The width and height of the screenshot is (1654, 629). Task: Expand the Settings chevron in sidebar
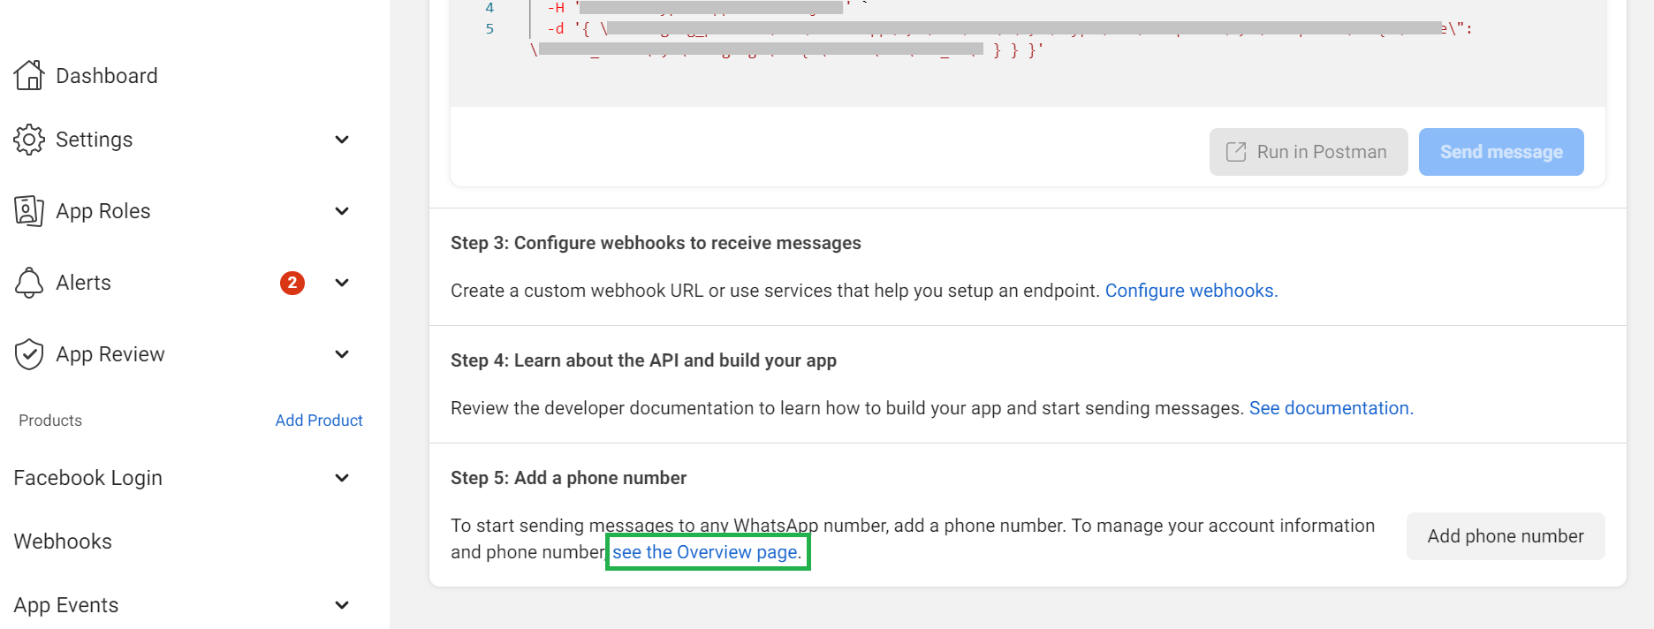point(342,140)
